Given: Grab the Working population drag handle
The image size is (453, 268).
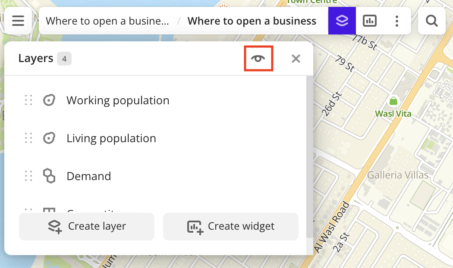Looking at the screenshot, I should (x=28, y=100).
